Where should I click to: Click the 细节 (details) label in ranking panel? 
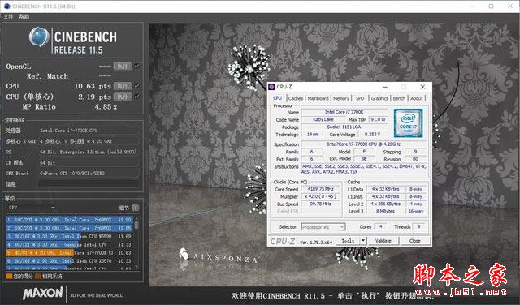pyautogui.click(x=124, y=208)
